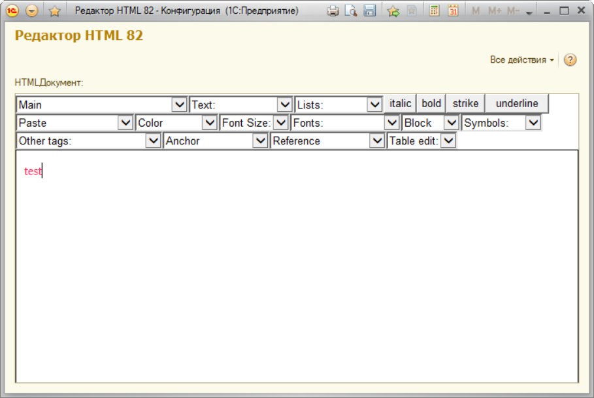Open the Calendar icon
The image size is (594, 398).
coord(453,11)
